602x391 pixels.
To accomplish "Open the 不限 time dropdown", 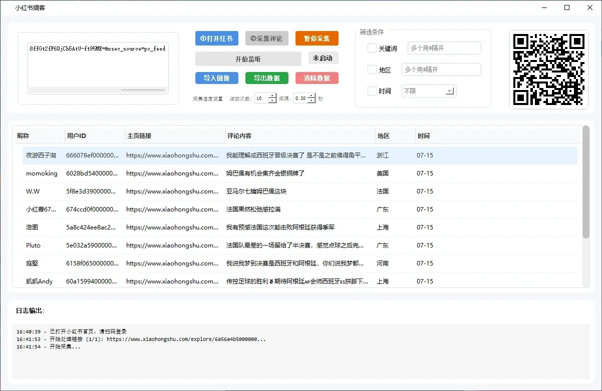I will pyautogui.click(x=429, y=91).
